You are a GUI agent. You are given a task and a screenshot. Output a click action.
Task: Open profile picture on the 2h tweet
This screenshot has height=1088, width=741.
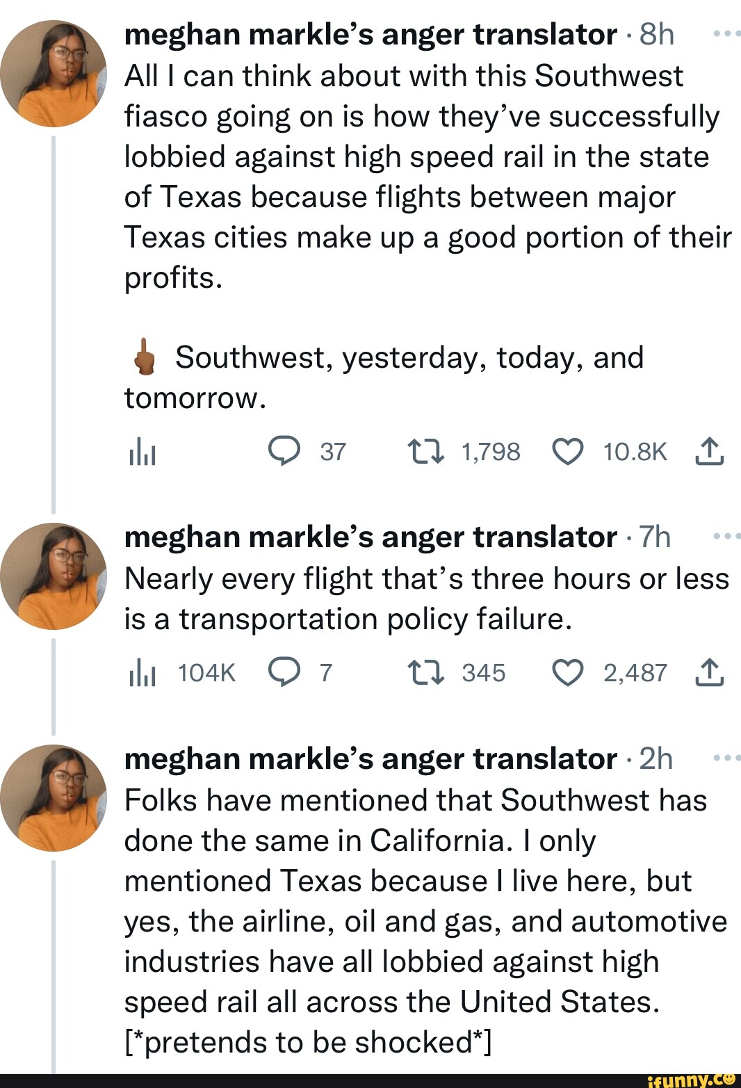pos(54,798)
